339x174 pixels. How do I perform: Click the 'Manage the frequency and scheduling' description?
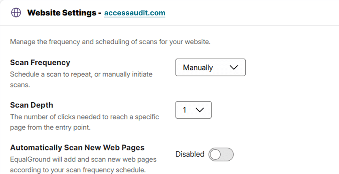(110, 42)
